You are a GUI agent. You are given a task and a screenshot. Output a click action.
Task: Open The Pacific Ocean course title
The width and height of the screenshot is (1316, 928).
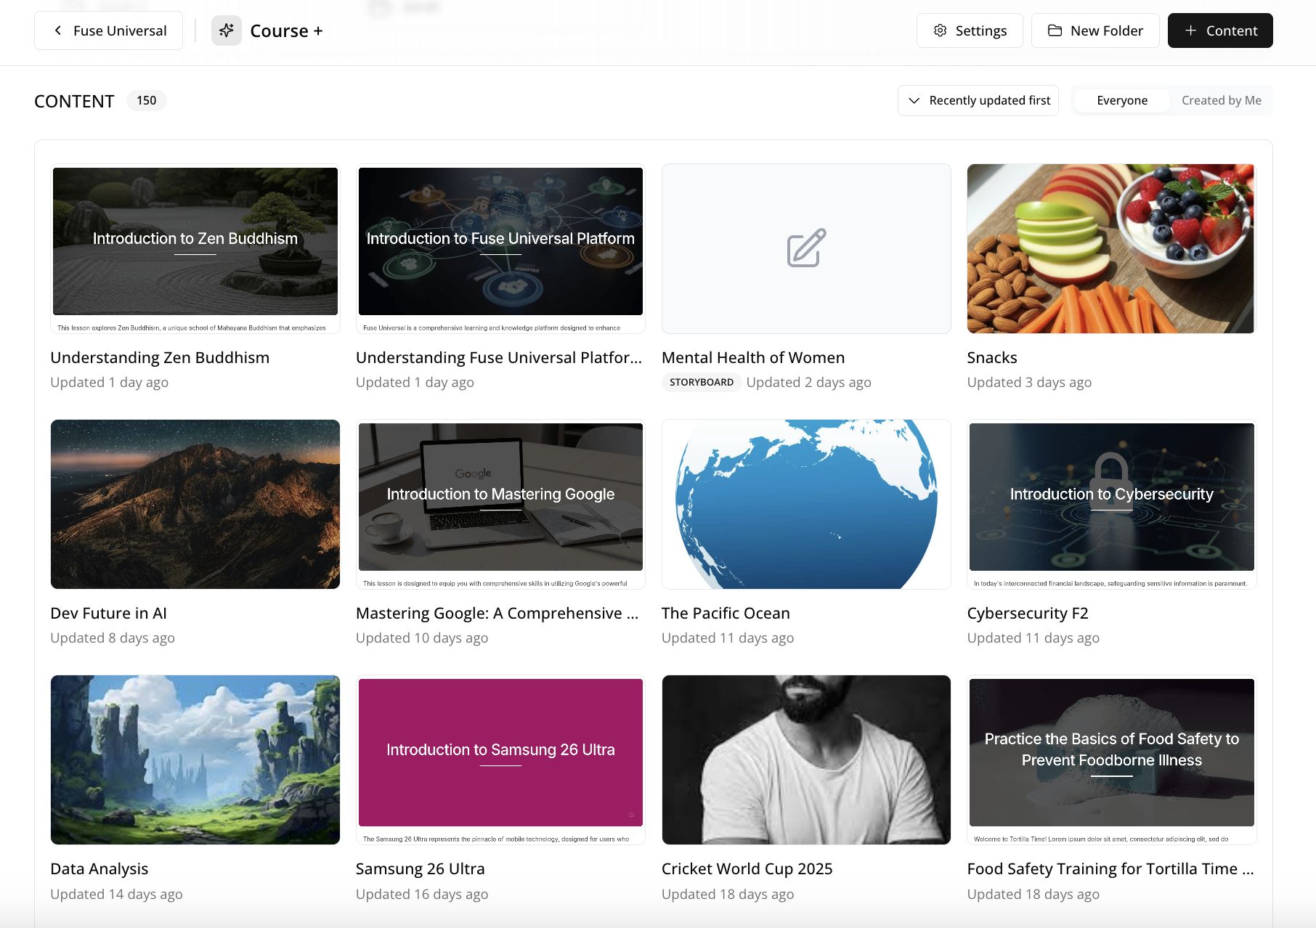(725, 613)
